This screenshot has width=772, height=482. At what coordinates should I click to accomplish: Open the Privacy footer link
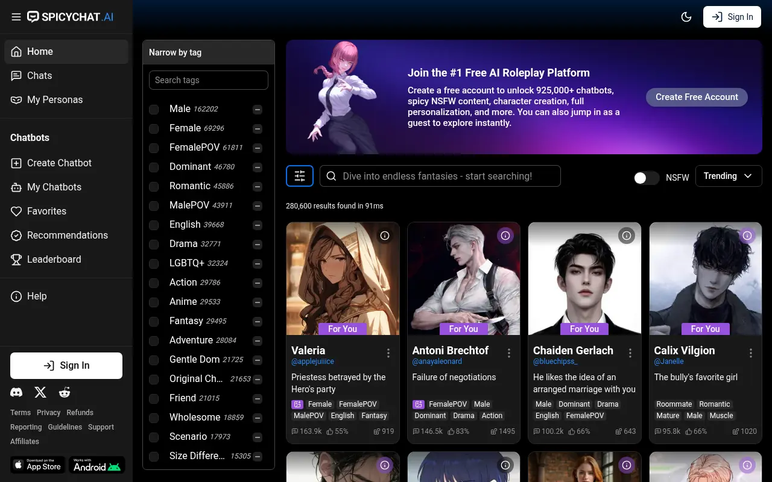[x=48, y=413]
